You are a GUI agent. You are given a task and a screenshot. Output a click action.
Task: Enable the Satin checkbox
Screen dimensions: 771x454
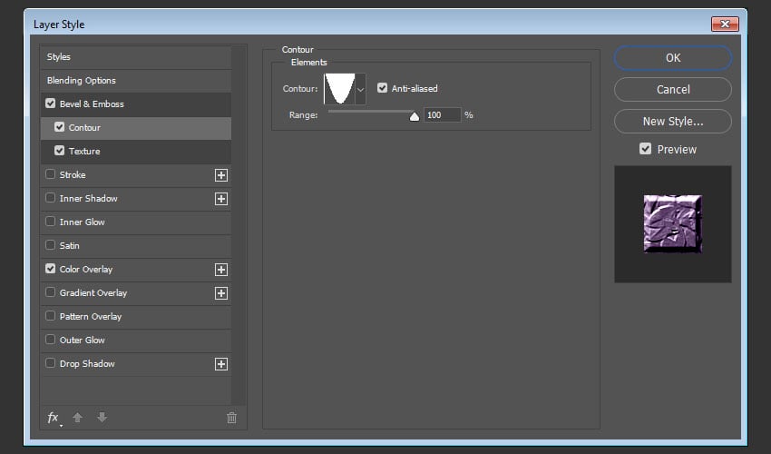(50, 245)
